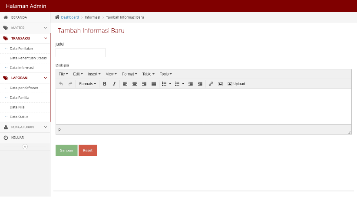Center align the text
This screenshot has height=197, width=357.
[135, 84]
